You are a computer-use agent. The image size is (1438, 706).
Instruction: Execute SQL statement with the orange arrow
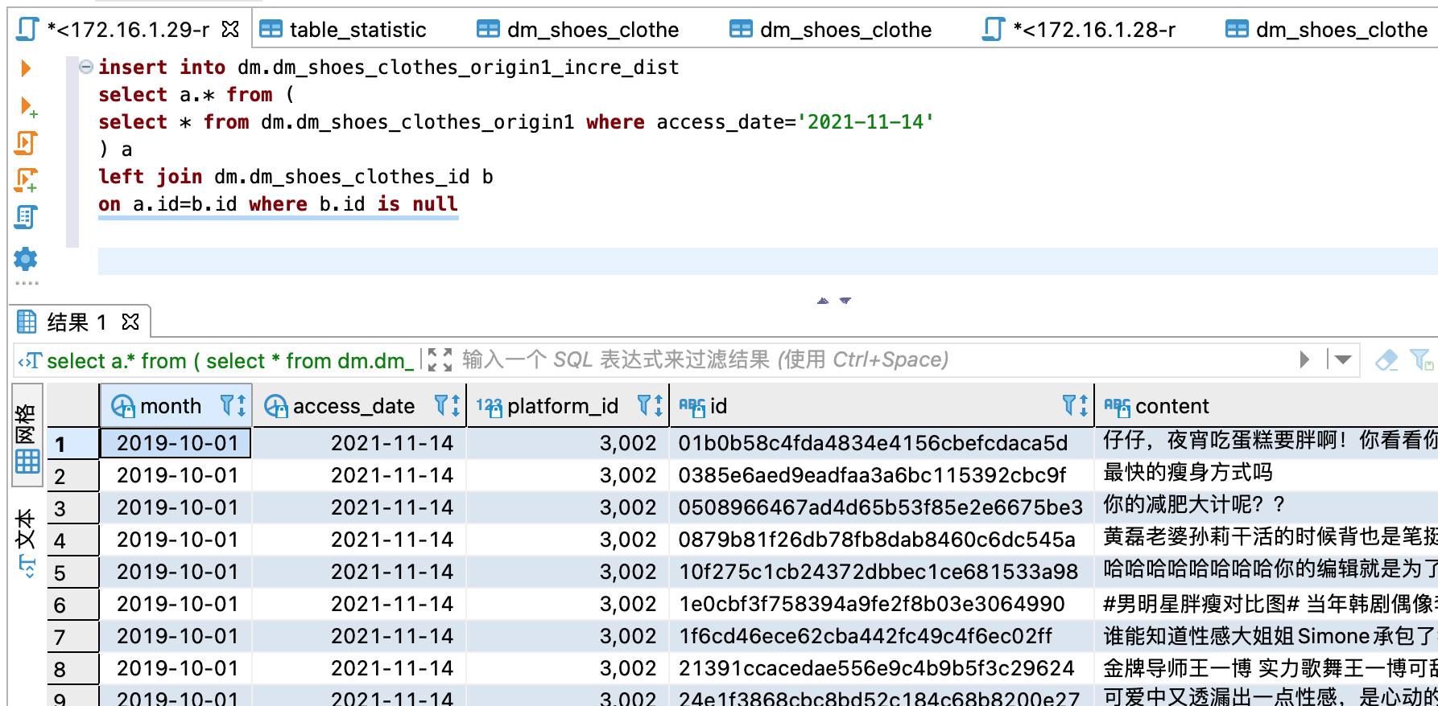click(x=26, y=68)
